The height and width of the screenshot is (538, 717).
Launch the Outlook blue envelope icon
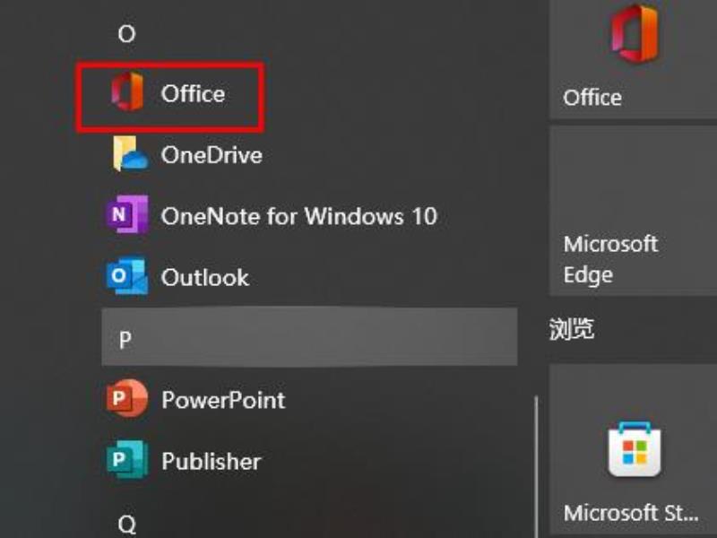point(127,276)
